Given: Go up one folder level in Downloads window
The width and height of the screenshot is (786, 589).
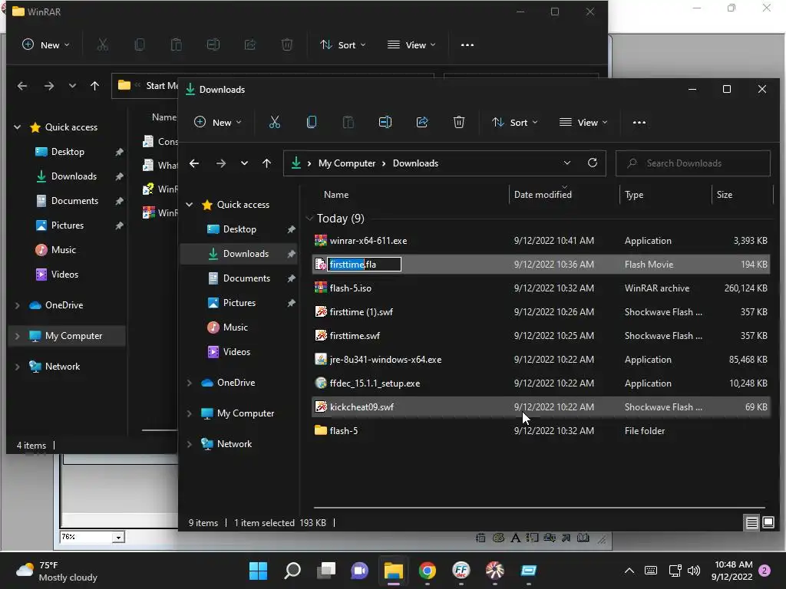Looking at the screenshot, I should pyautogui.click(x=266, y=163).
